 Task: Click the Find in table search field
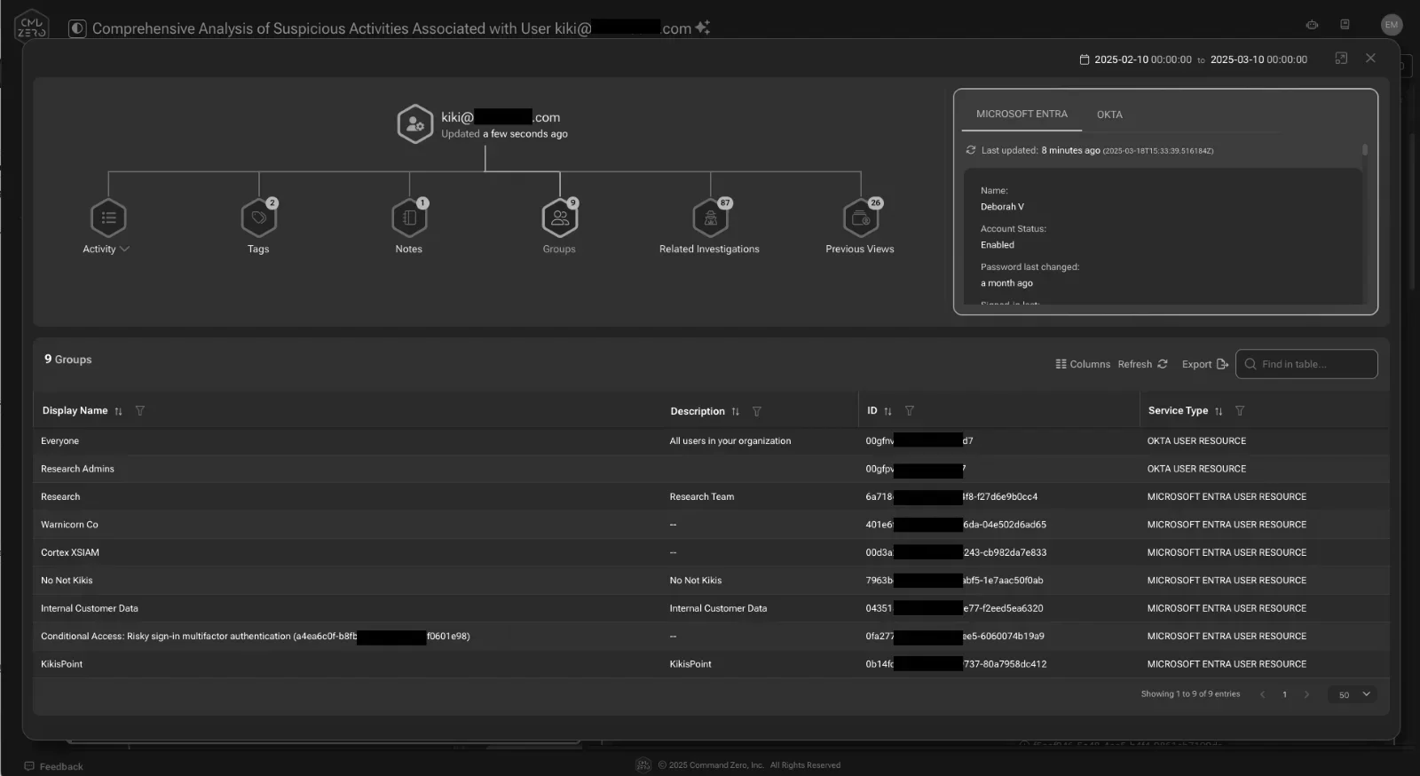(1306, 364)
